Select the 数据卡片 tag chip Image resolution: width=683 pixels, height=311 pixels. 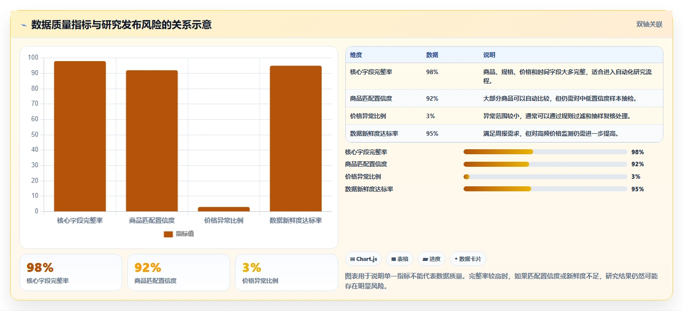pyautogui.click(x=468, y=259)
